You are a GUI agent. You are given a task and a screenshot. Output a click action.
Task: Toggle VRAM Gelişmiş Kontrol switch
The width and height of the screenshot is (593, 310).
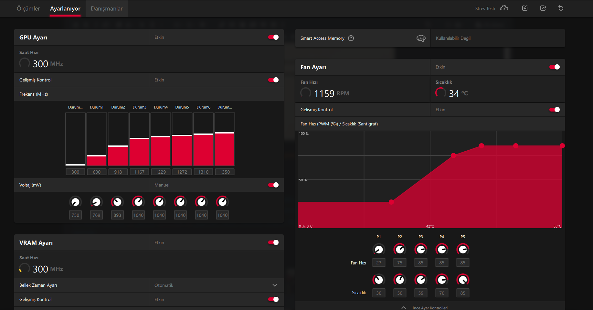pos(273,299)
